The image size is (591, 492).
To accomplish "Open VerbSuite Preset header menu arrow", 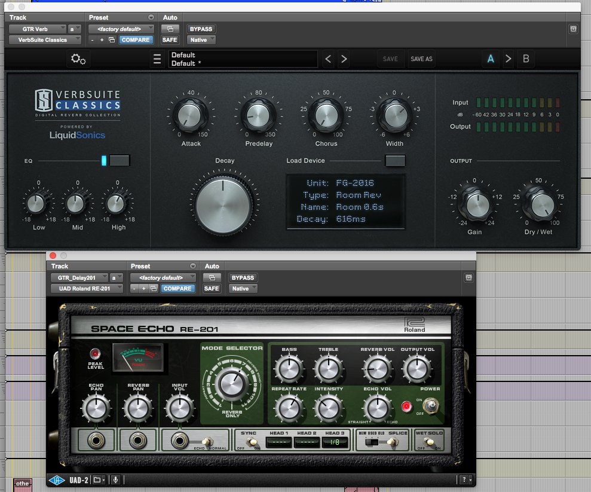I will [x=151, y=17].
